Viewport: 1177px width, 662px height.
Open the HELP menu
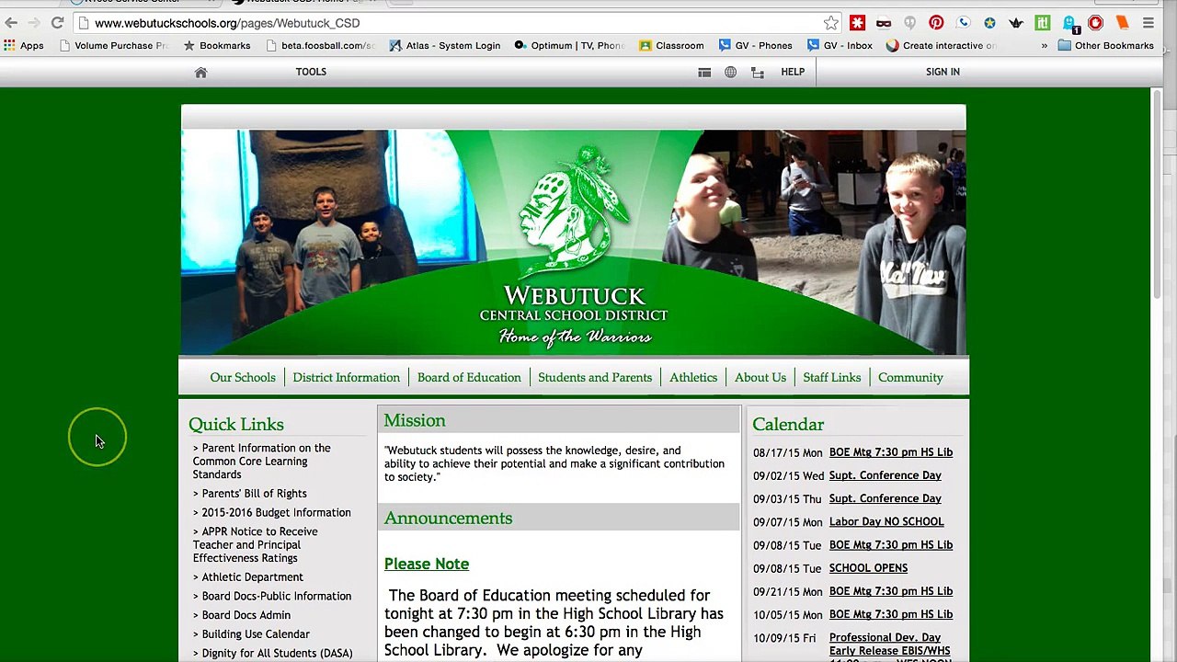point(793,72)
